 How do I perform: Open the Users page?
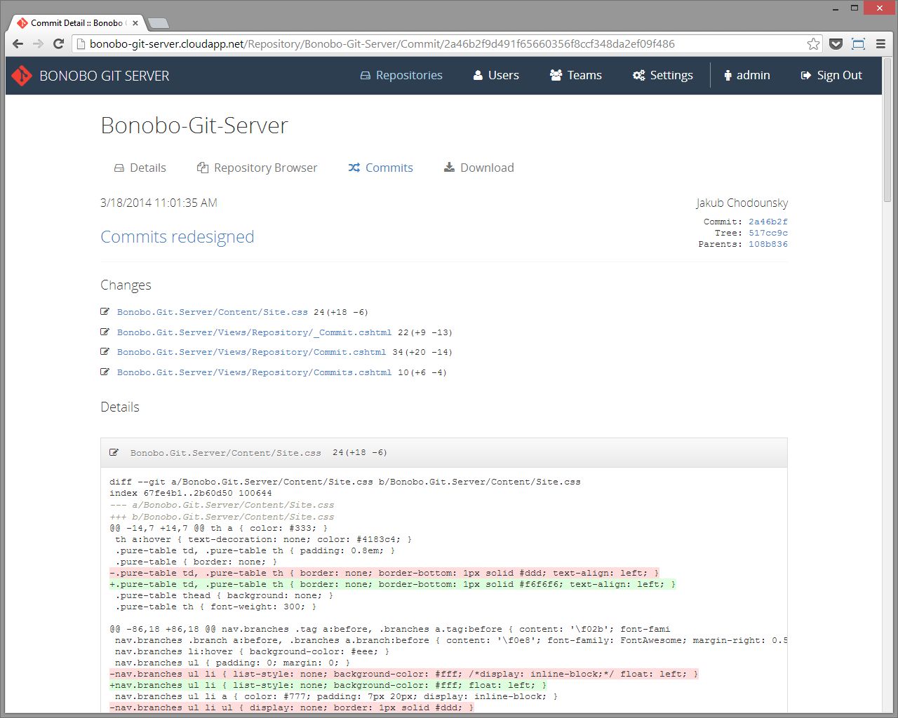click(x=496, y=76)
